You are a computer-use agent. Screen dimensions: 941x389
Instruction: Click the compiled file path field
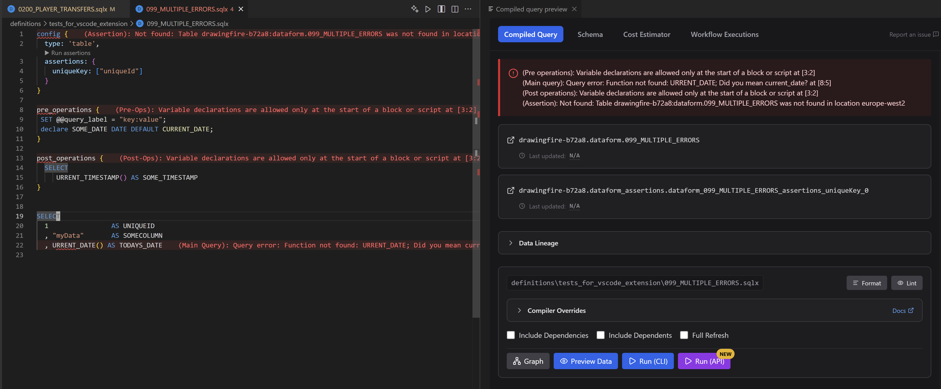tap(635, 283)
